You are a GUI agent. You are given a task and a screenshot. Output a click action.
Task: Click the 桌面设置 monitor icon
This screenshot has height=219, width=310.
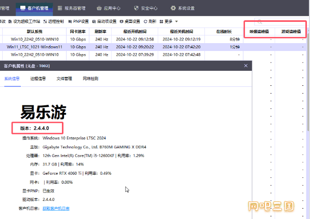coord(122,21)
